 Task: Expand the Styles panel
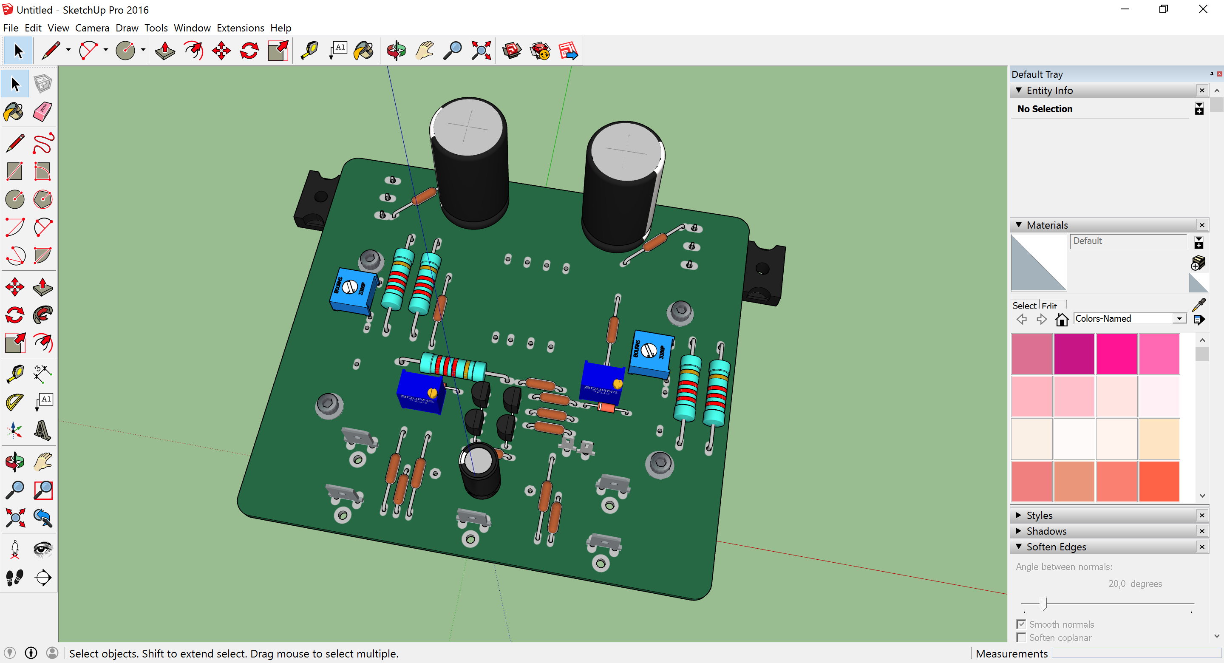[1018, 515]
